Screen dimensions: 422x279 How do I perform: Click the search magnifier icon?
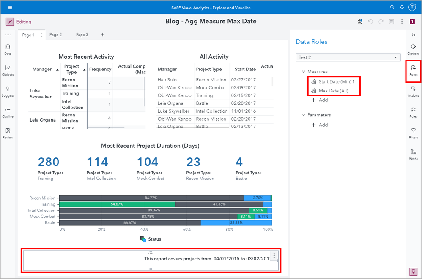[x=392, y=7]
